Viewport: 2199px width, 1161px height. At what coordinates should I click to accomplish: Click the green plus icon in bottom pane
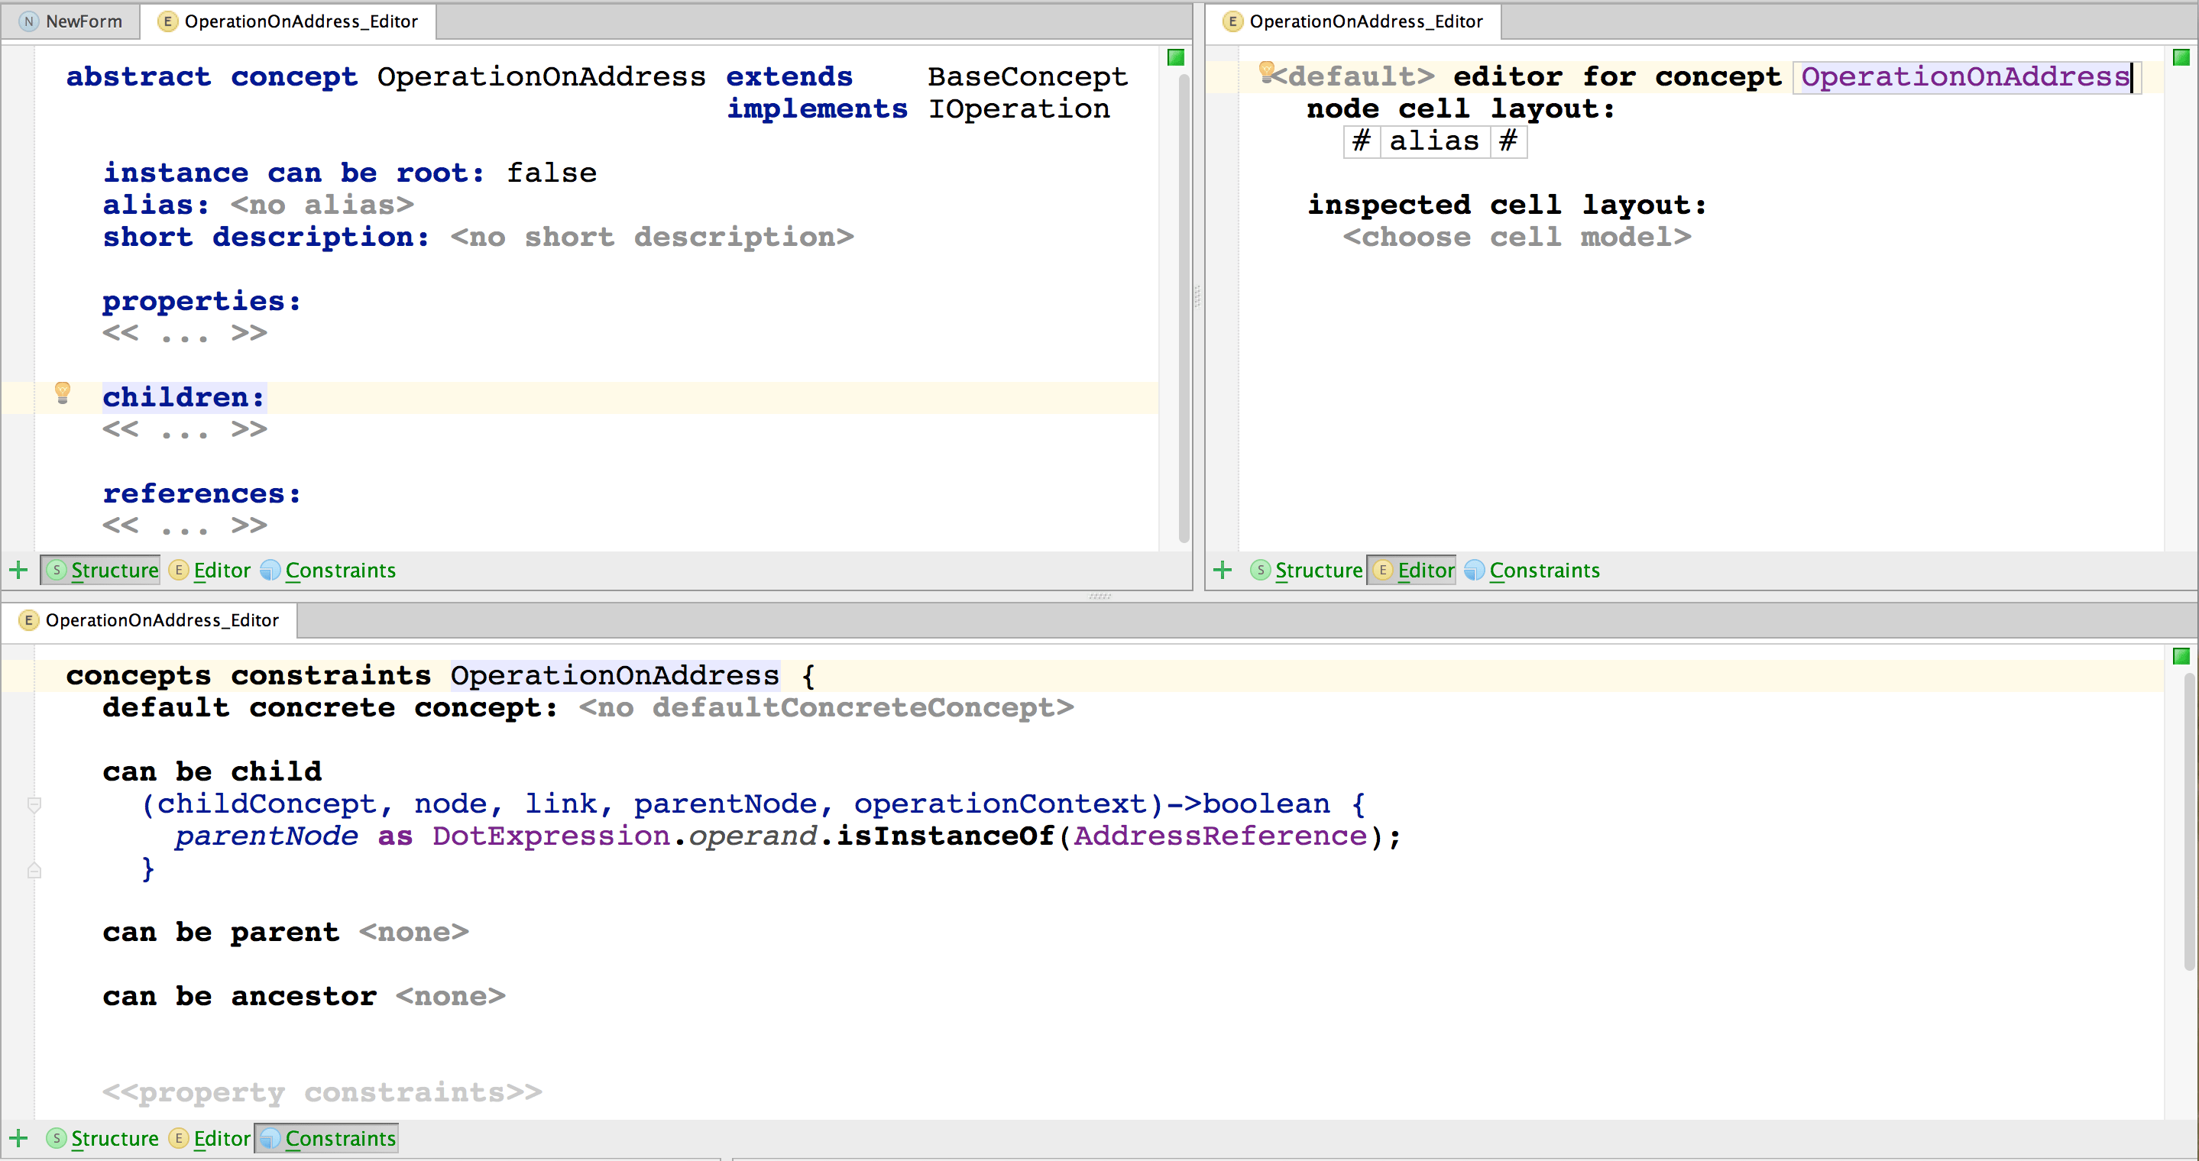pos(19,1138)
